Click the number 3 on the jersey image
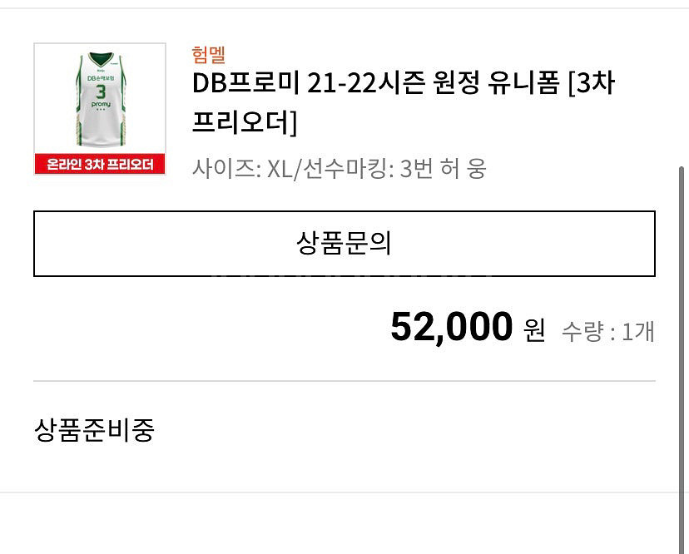 click(101, 92)
